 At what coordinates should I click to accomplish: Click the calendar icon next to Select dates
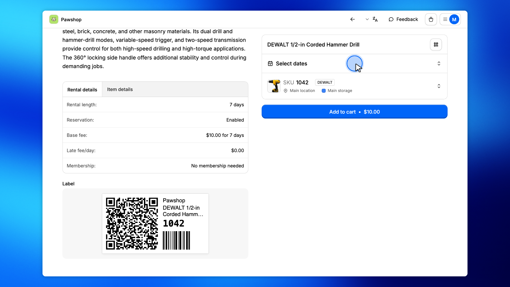pos(270,64)
